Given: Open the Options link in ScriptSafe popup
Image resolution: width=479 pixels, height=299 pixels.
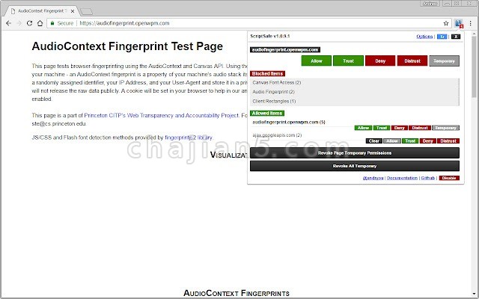Looking at the screenshot, I should point(424,37).
